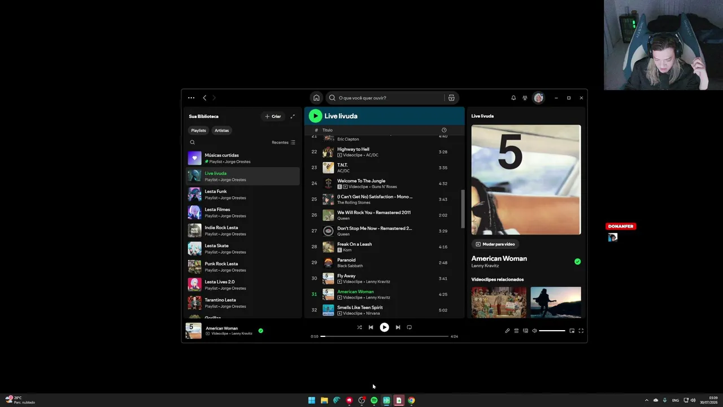Open the Spotify three-dots menu
This screenshot has height=407, width=723.
click(x=191, y=98)
